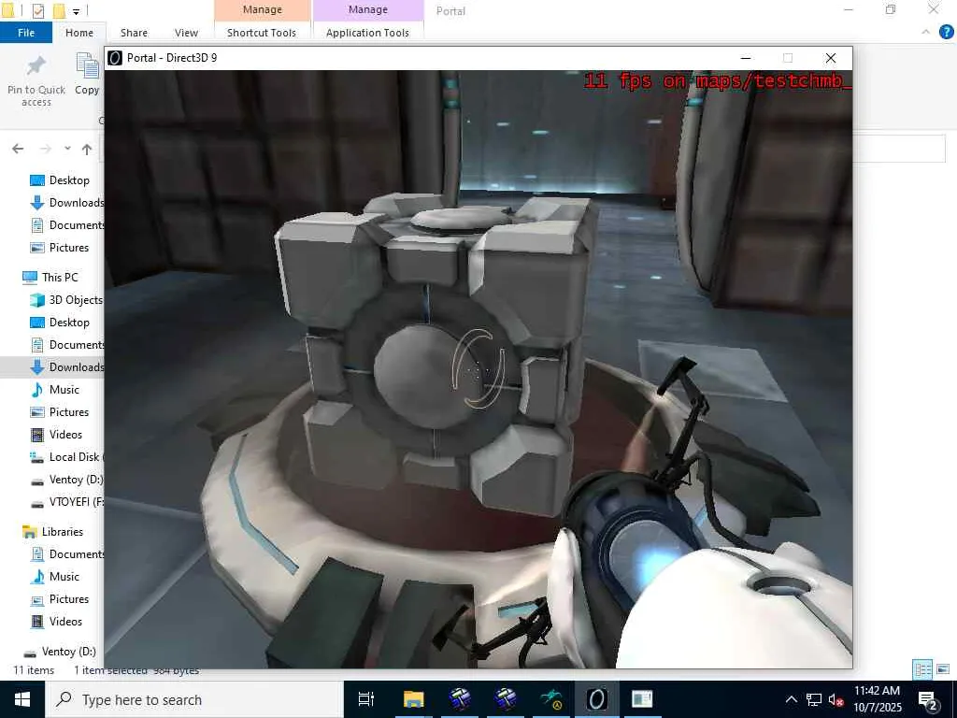Close the Portal Direct3D 9 window
Image resolution: width=957 pixels, height=718 pixels.
pos(830,58)
